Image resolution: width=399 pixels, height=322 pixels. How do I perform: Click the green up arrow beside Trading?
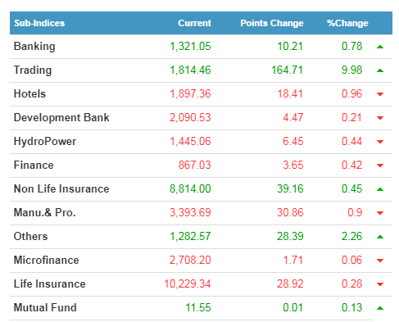click(x=380, y=70)
